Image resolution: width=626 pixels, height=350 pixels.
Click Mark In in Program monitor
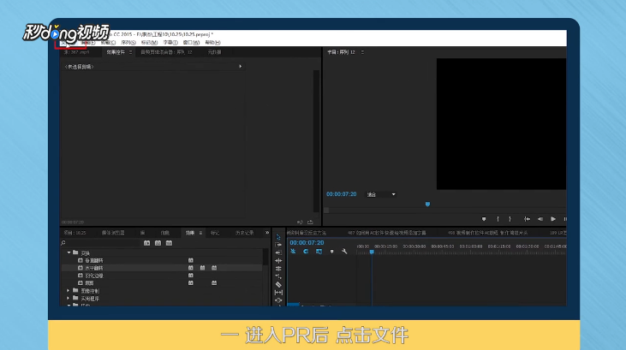[x=498, y=219]
